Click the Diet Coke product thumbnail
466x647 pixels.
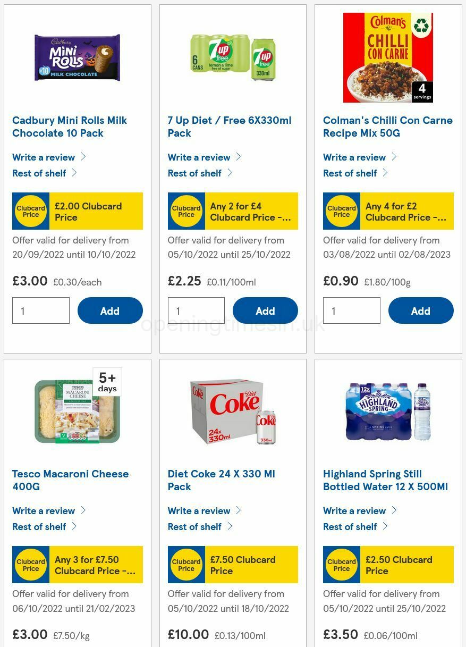233,412
